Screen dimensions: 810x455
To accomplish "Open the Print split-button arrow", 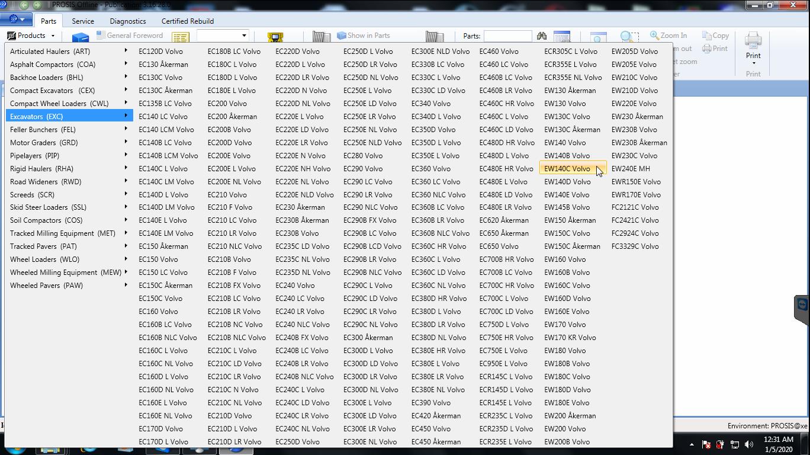I will point(753,62).
